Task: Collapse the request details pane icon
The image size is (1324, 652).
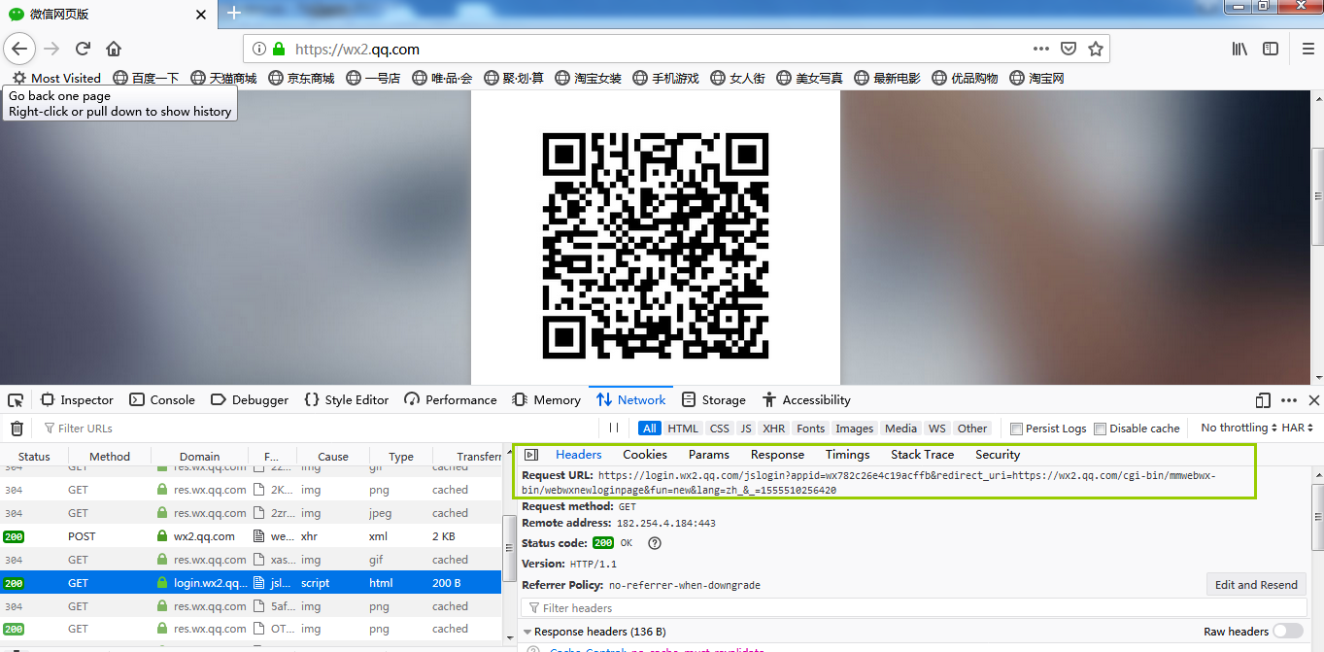Action: click(530, 455)
